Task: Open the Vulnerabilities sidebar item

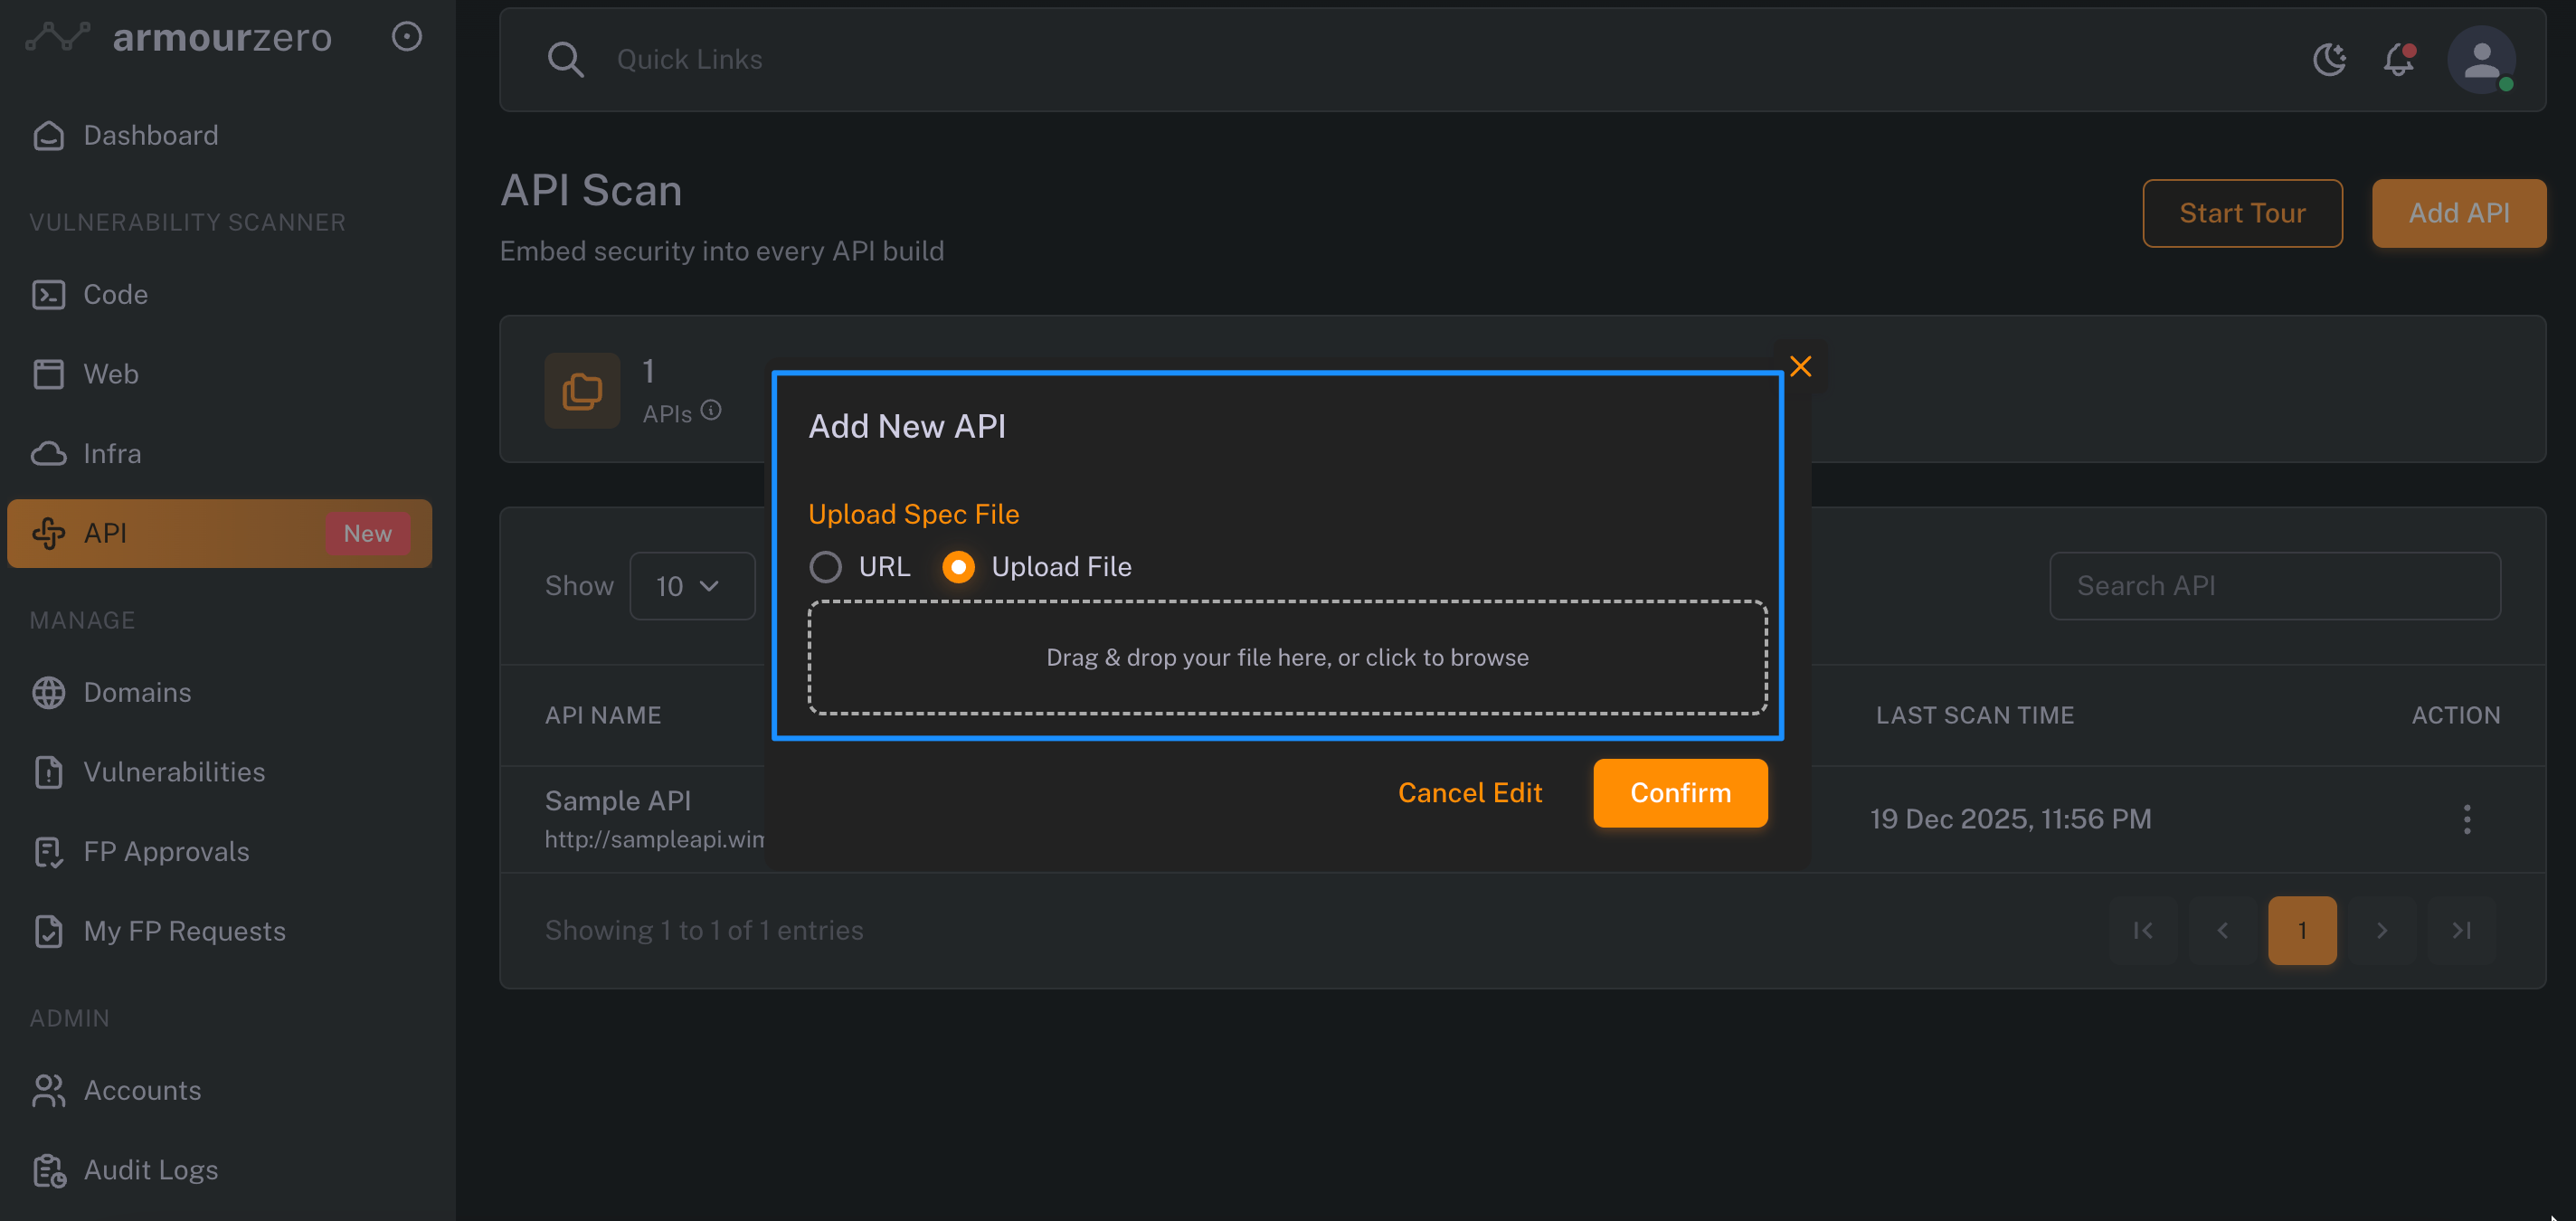Action: coord(174,772)
